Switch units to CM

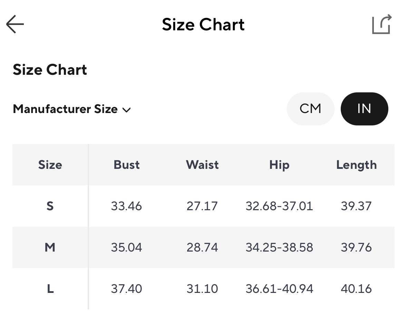click(x=310, y=109)
